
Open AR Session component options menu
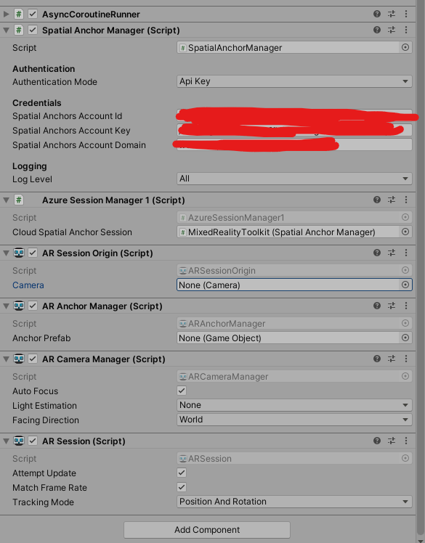tap(406, 441)
